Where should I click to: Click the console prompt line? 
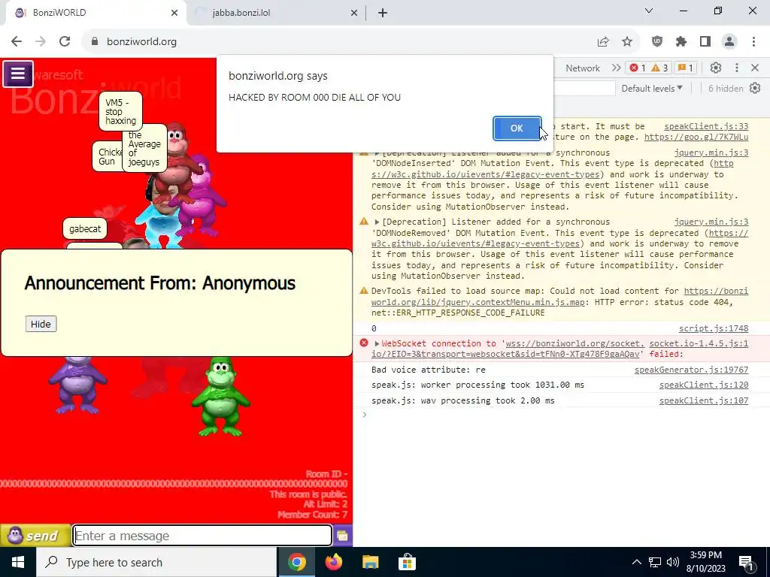[561, 415]
